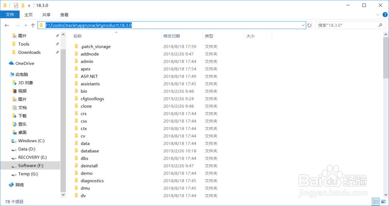The width and height of the screenshot is (389, 206).
Task: Open the quick access toolbar customize dropdown
Action: pos(29,5)
